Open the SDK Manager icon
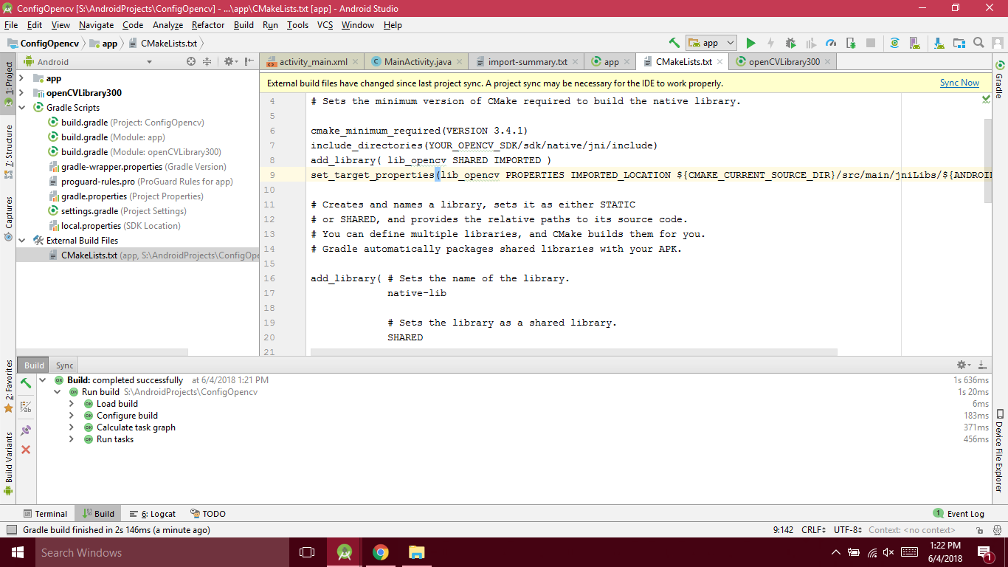Viewport: 1008px width, 567px height. coord(939,44)
